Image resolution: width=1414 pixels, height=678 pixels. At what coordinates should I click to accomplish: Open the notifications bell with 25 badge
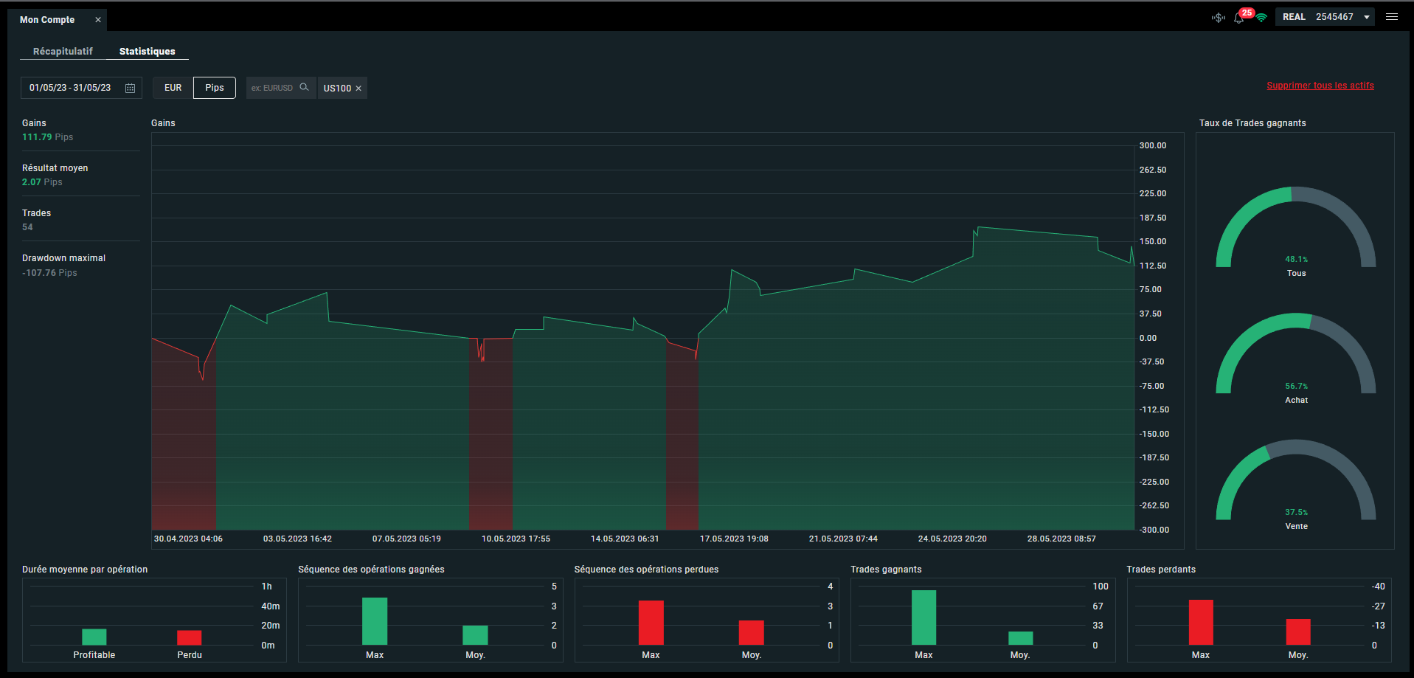1240,17
